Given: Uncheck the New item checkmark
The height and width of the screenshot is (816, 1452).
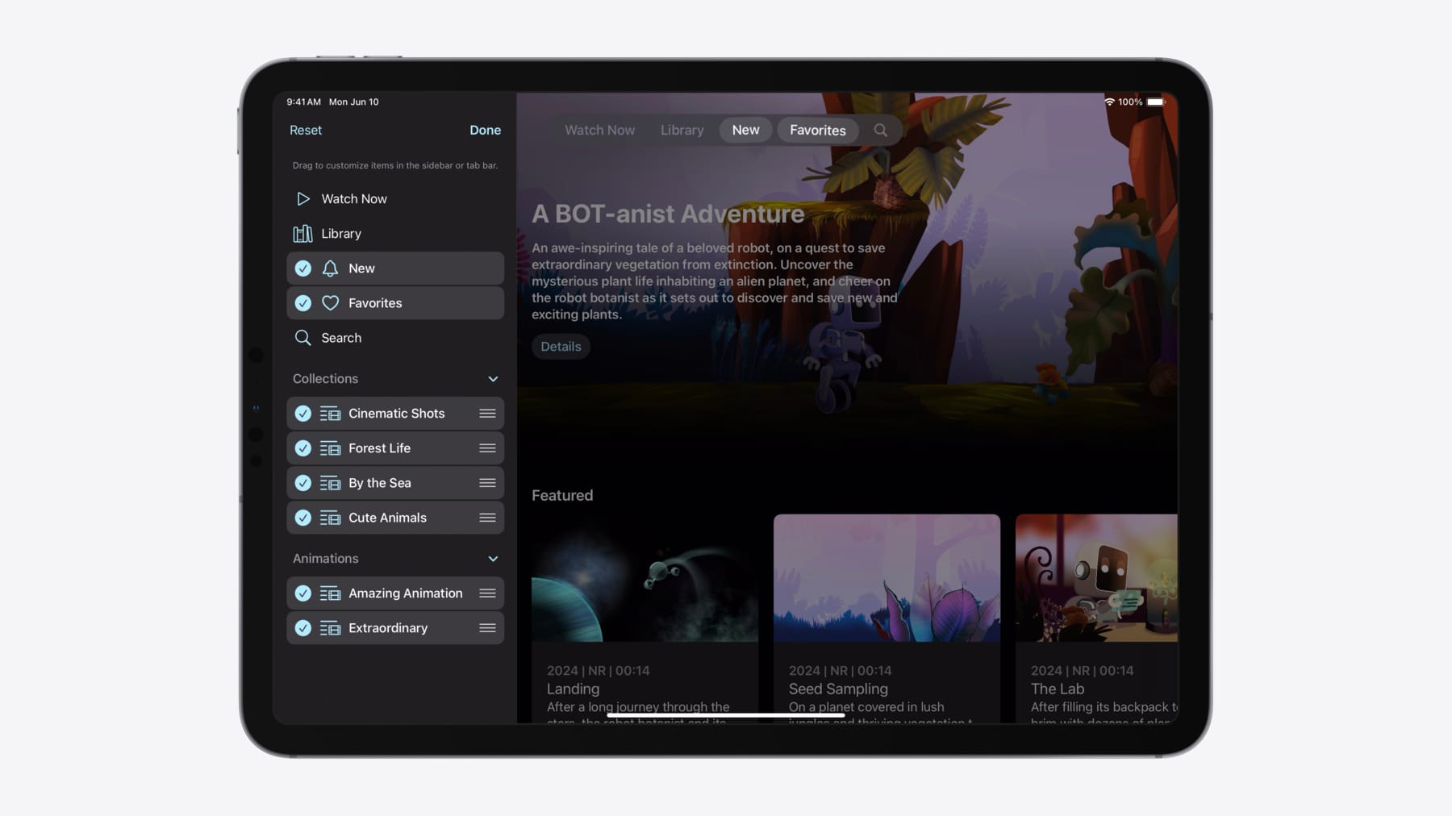Looking at the screenshot, I should (302, 269).
